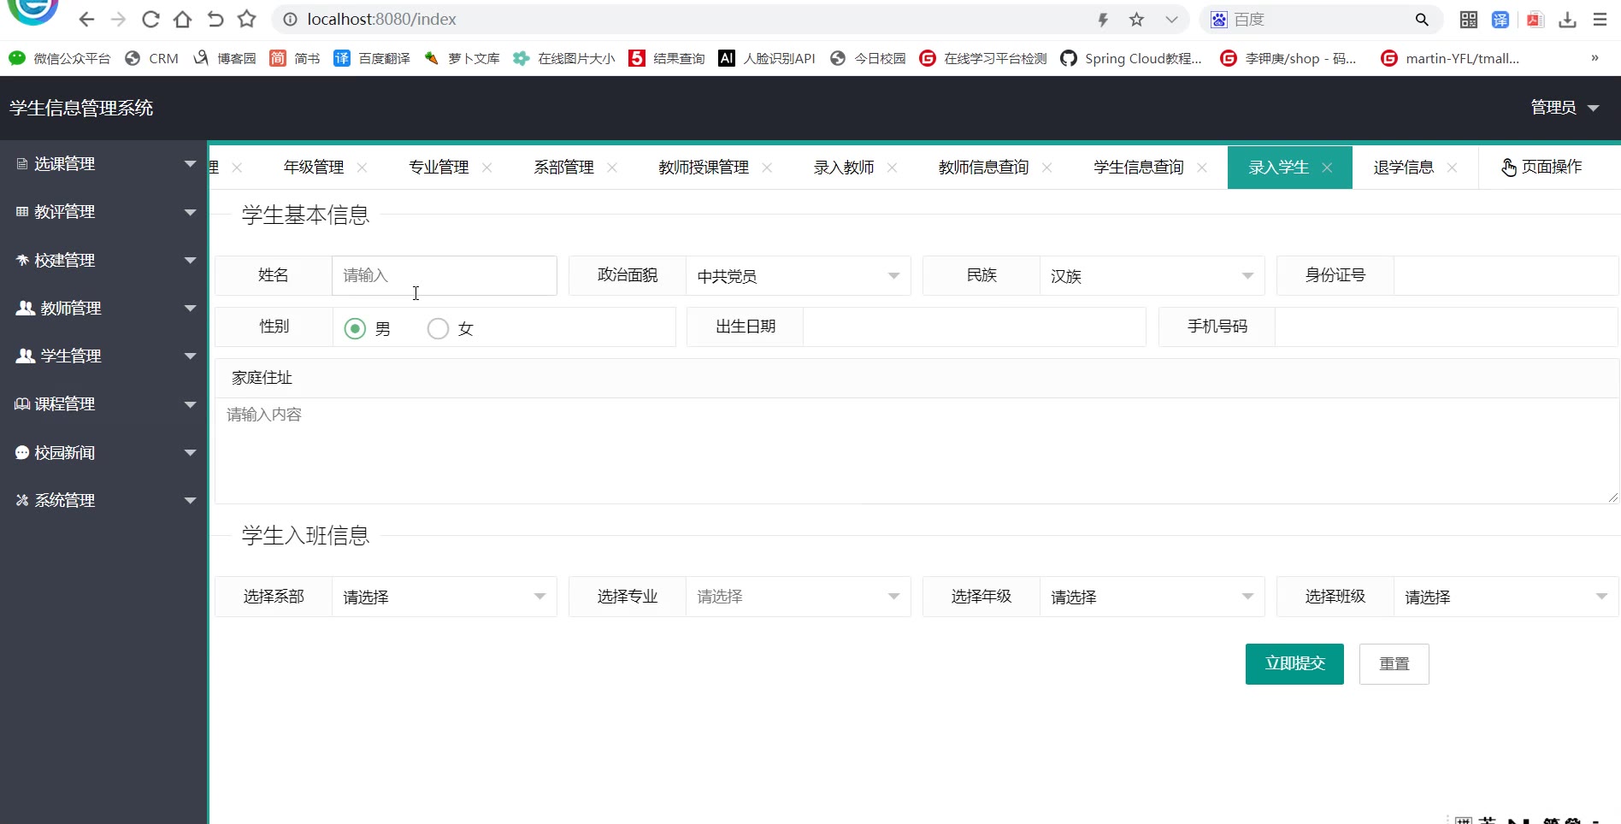The image size is (1621, 824).
Task: Switch to 专业管理 tab
Action: 439,168
